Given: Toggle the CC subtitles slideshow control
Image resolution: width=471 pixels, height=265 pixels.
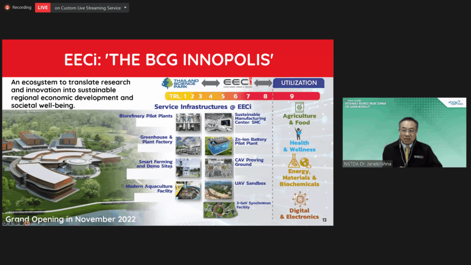Looking at the screenshot, I should coord(16,223).
